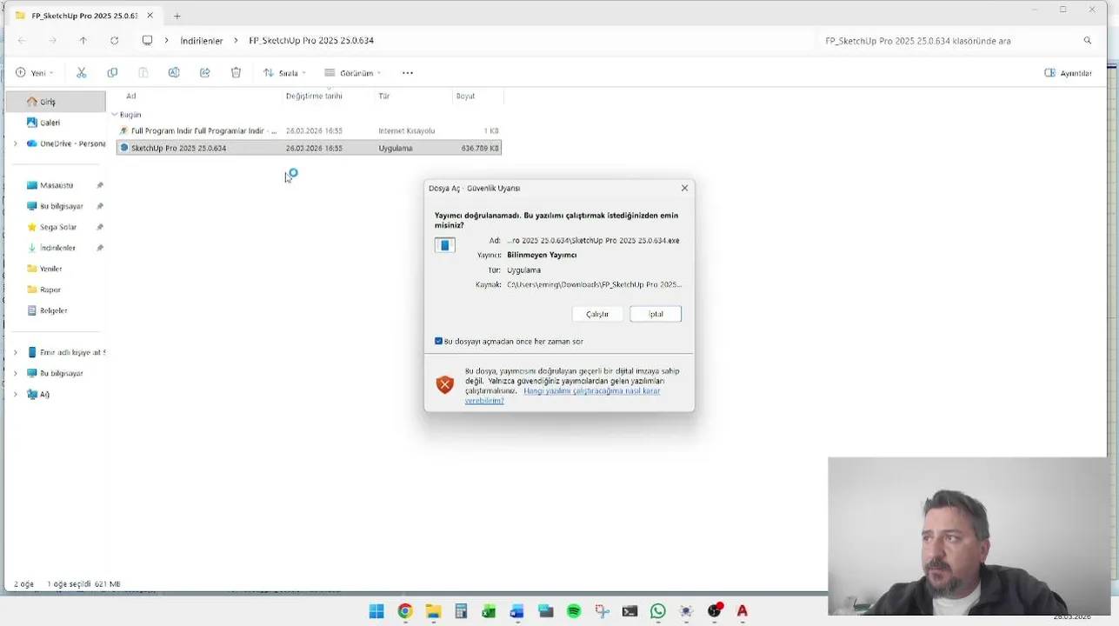Click chevron after İndirilenler in breadcrumb
Image resolution: width=1119 pixels, height=626 pixels.
point(236,41)
